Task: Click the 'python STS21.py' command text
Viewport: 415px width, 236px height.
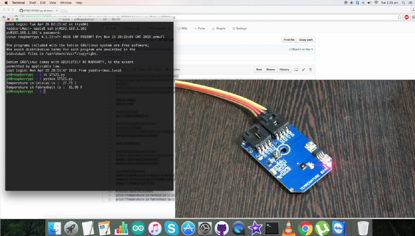Action: point(58,79)
